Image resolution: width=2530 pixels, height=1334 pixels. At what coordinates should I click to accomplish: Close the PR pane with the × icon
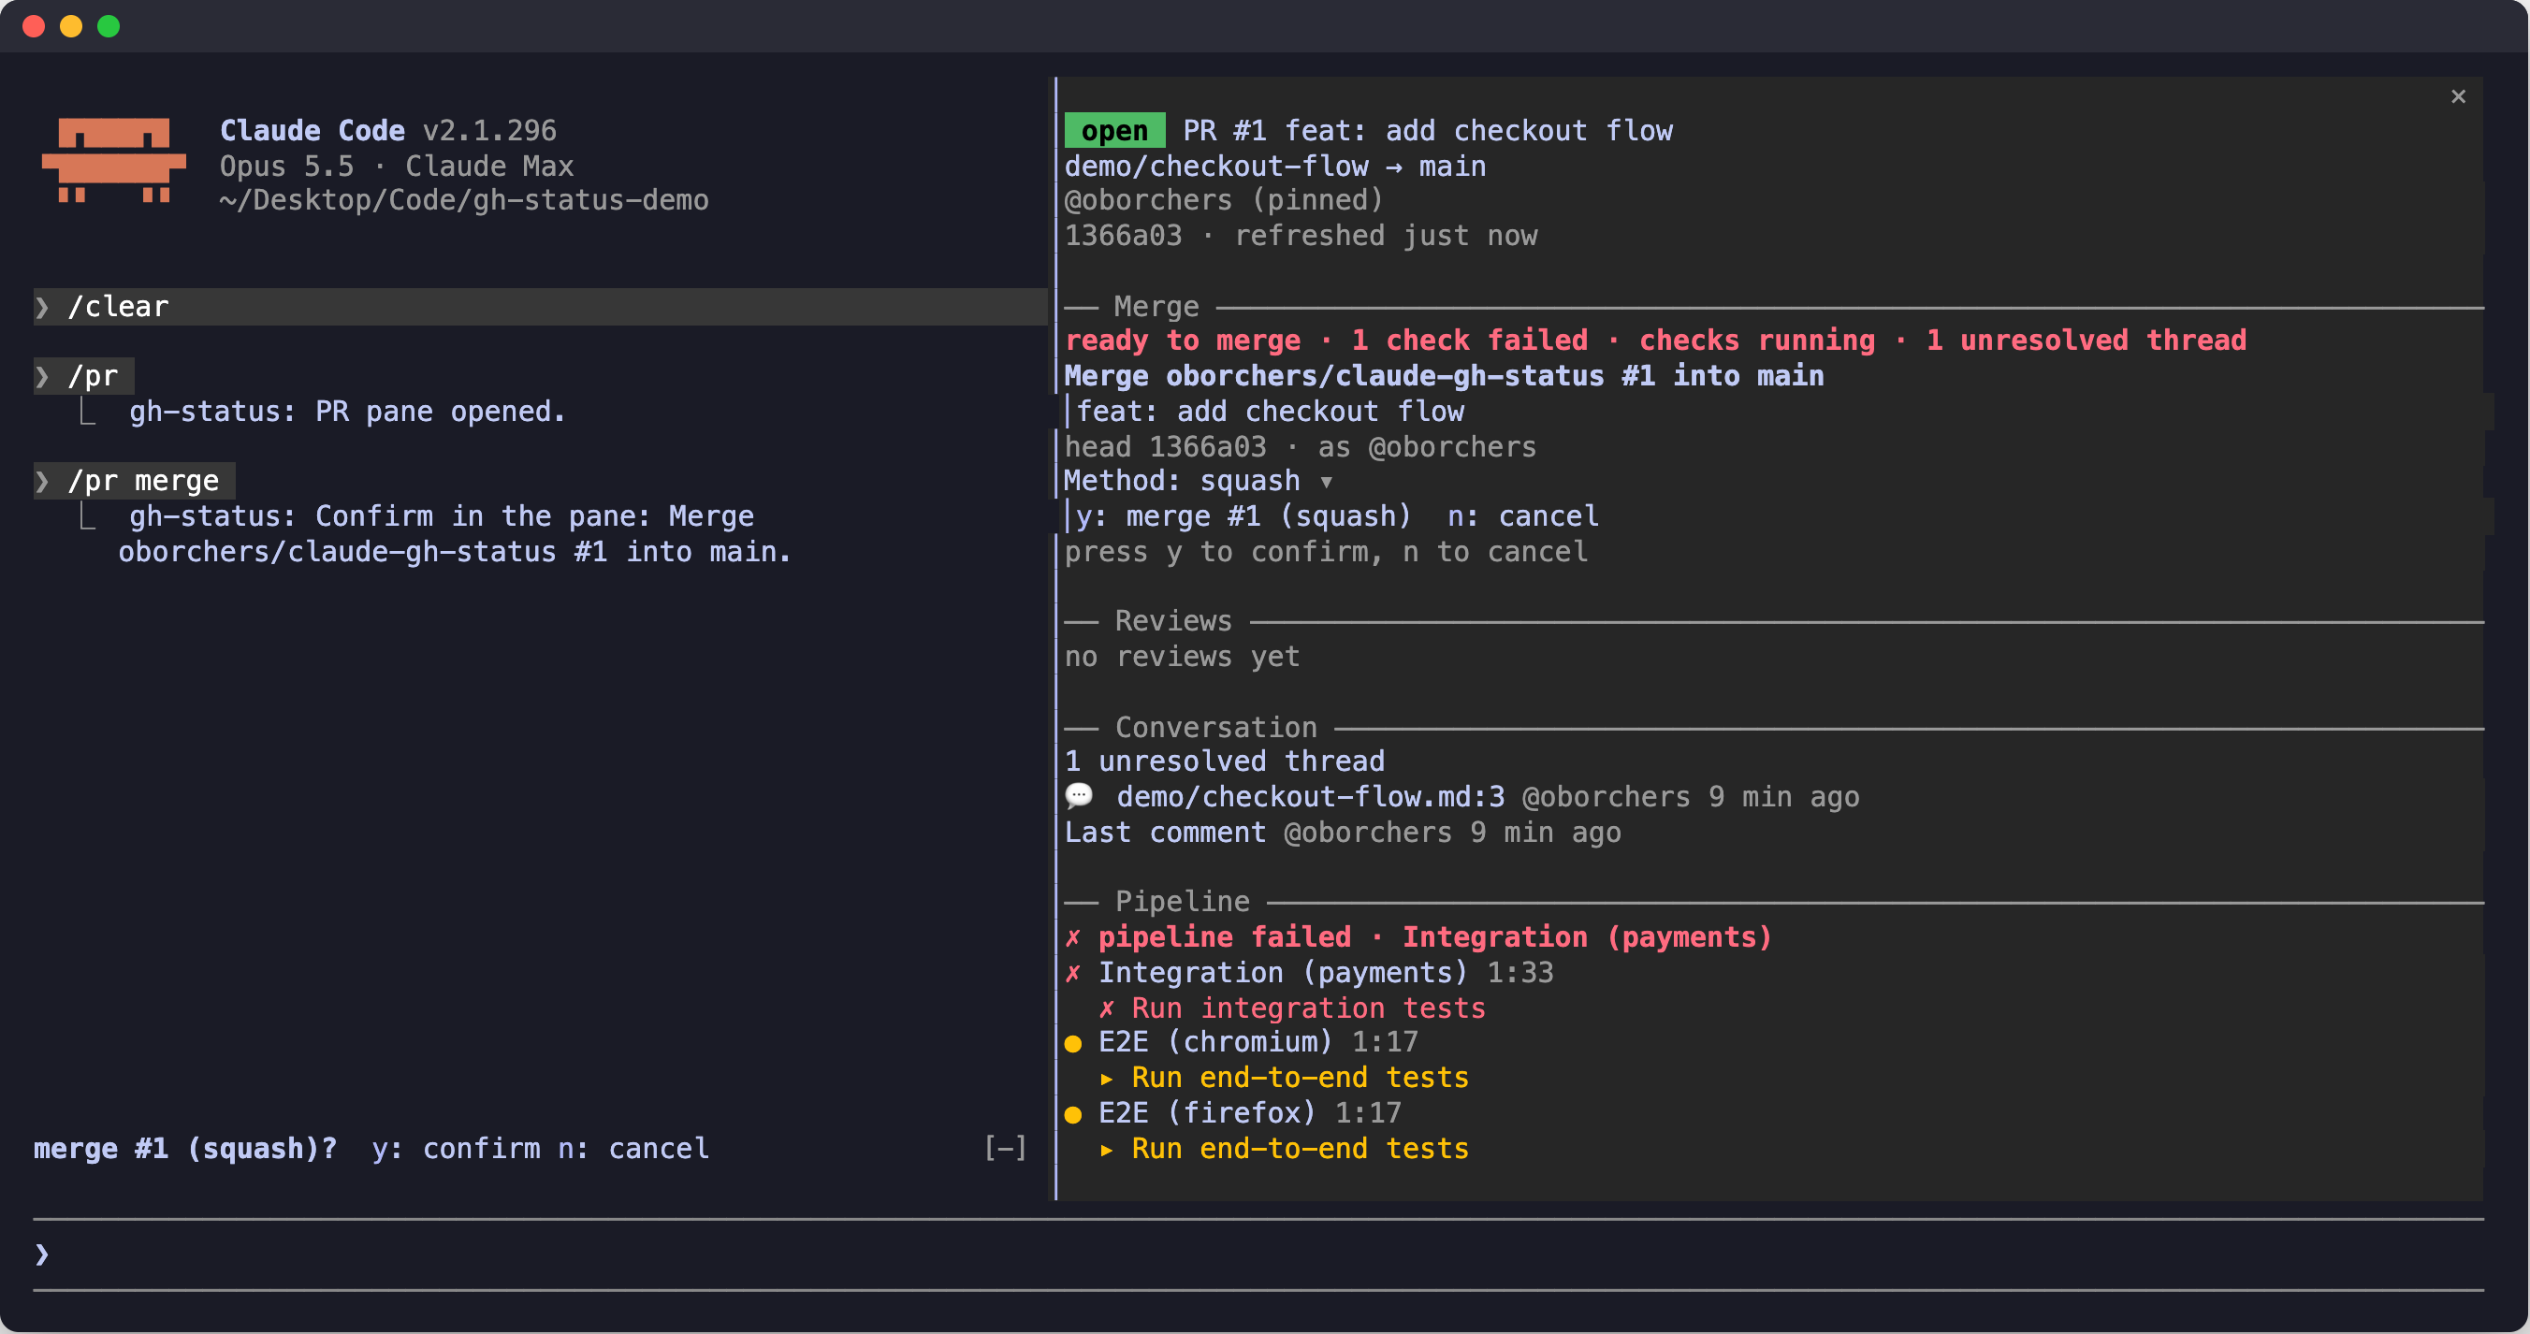point(2457,96)
